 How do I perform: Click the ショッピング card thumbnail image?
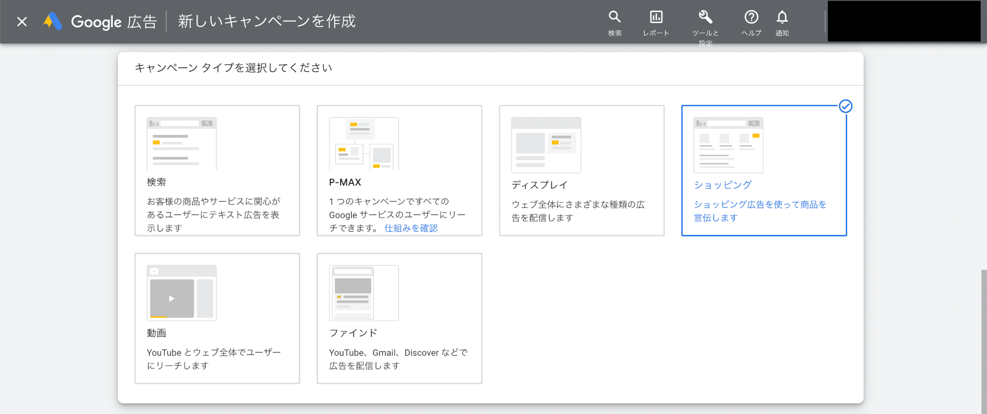(728, 145)
